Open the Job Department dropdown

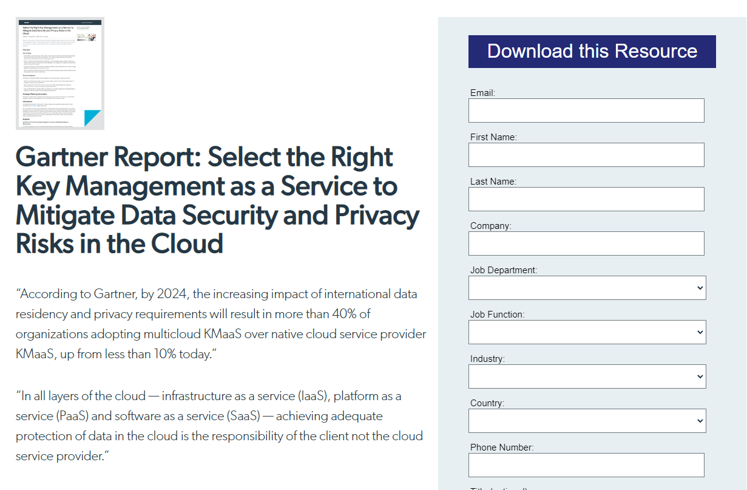point(587,288)
